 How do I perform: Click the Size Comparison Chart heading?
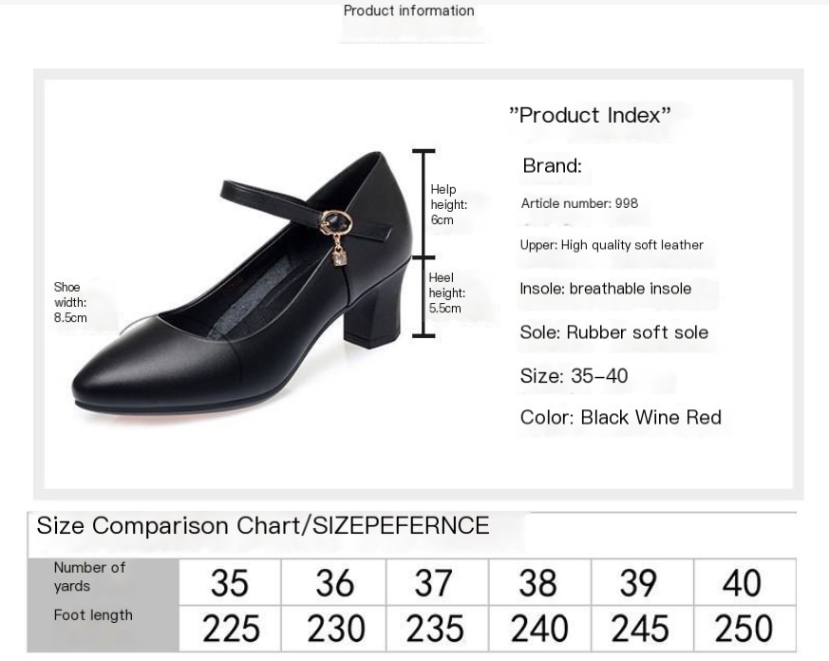[x=263, y=526]
